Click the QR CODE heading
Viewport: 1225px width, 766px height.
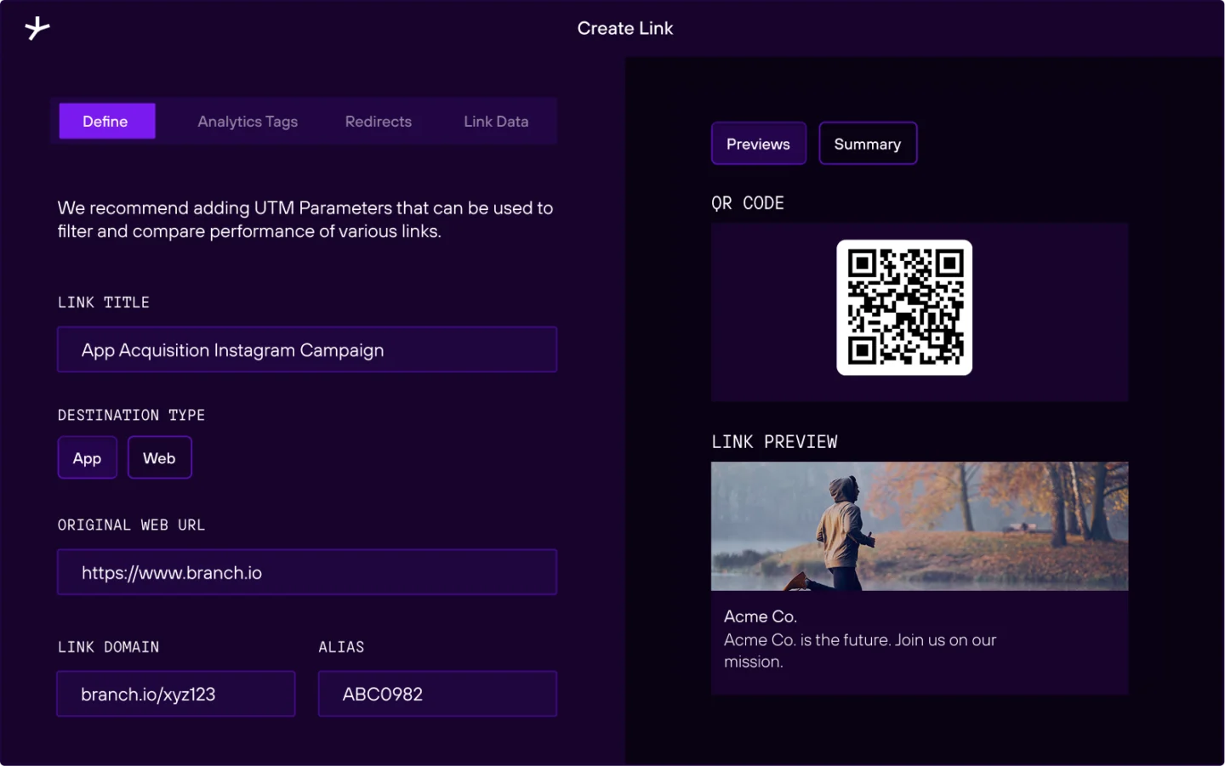[x=748, y=203]
